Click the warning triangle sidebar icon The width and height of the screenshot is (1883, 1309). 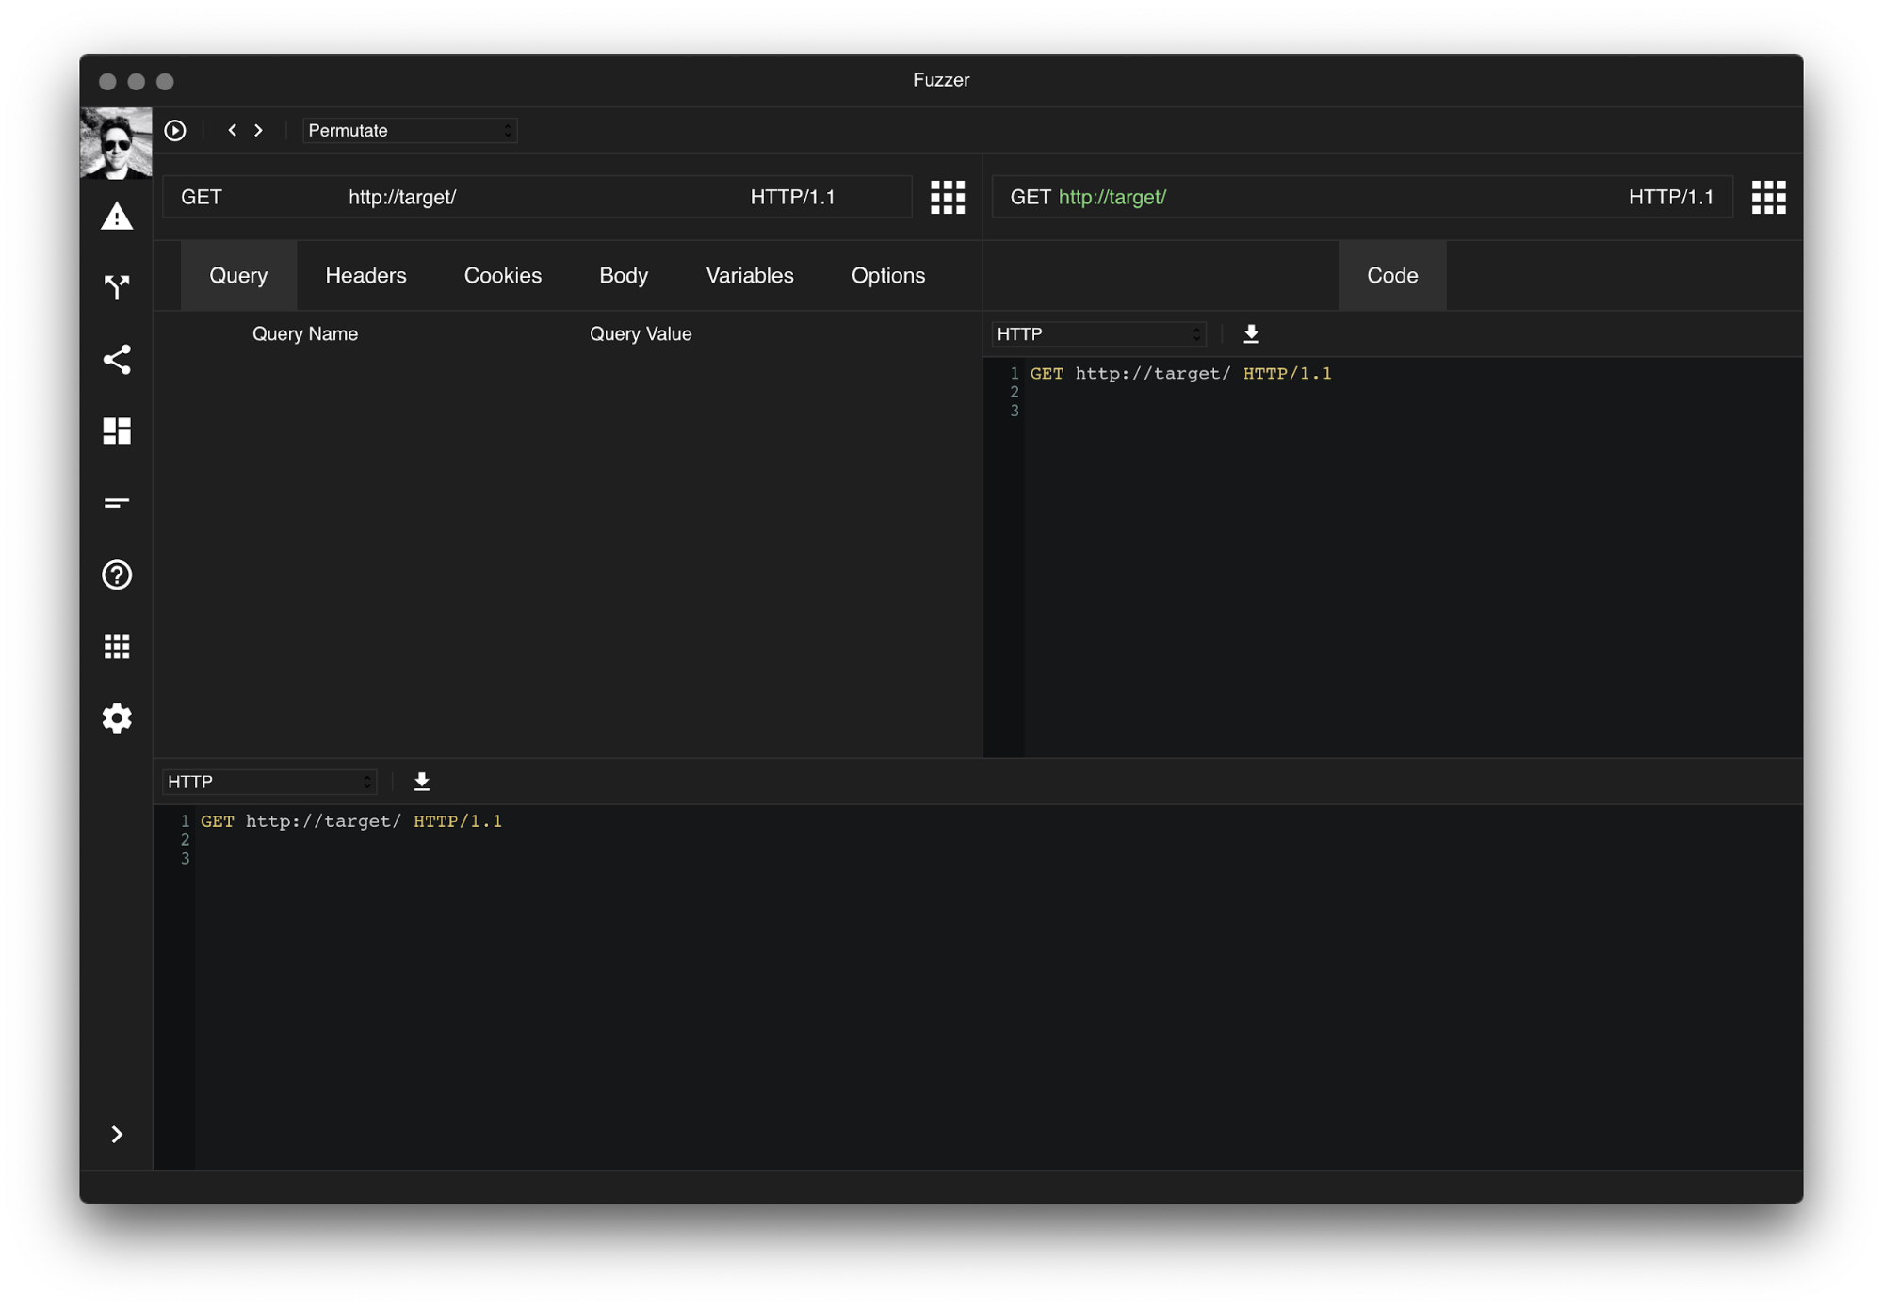click(x=117, y=217)
